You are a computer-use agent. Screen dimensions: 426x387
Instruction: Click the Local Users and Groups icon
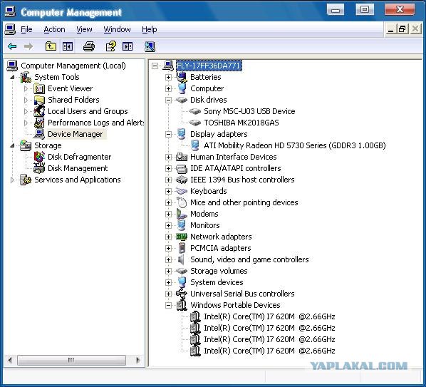(39, 111)
